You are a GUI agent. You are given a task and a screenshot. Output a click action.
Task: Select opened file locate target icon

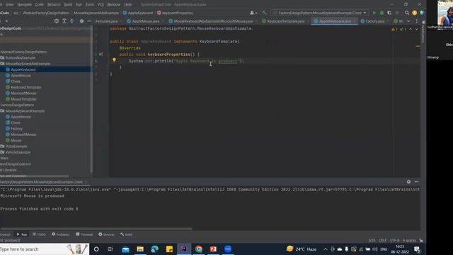point(57,21)
